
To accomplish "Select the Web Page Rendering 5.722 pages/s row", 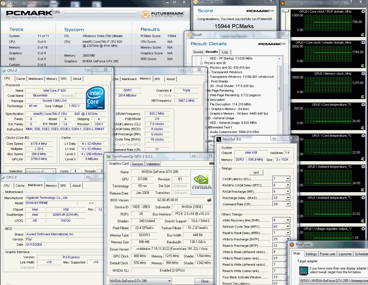I will [235, 95].
